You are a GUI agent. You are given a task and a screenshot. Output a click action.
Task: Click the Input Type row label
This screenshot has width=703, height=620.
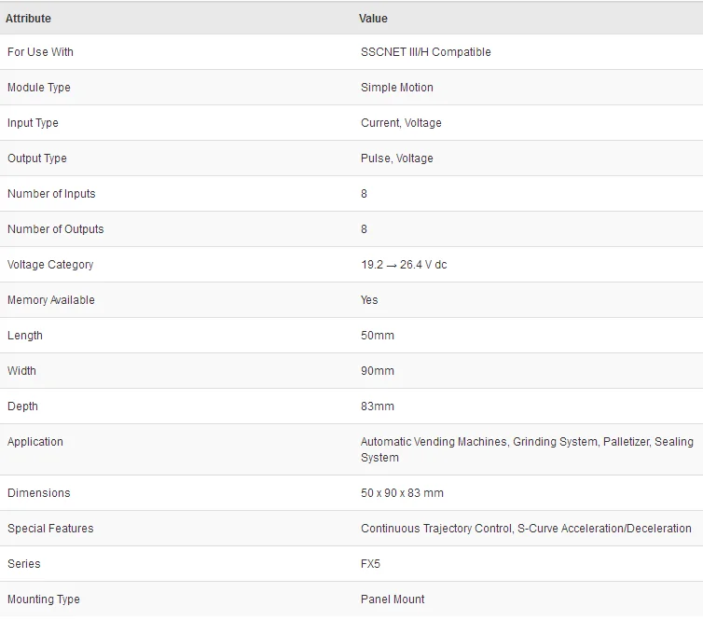point(33,123)
